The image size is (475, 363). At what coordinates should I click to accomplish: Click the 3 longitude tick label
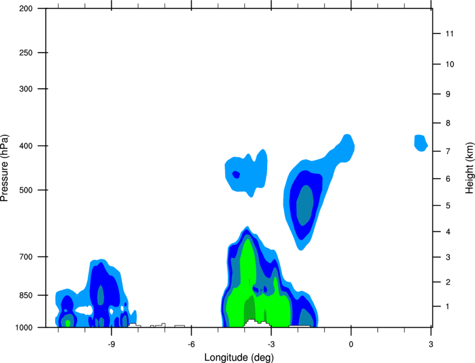[x=431, y=345]
